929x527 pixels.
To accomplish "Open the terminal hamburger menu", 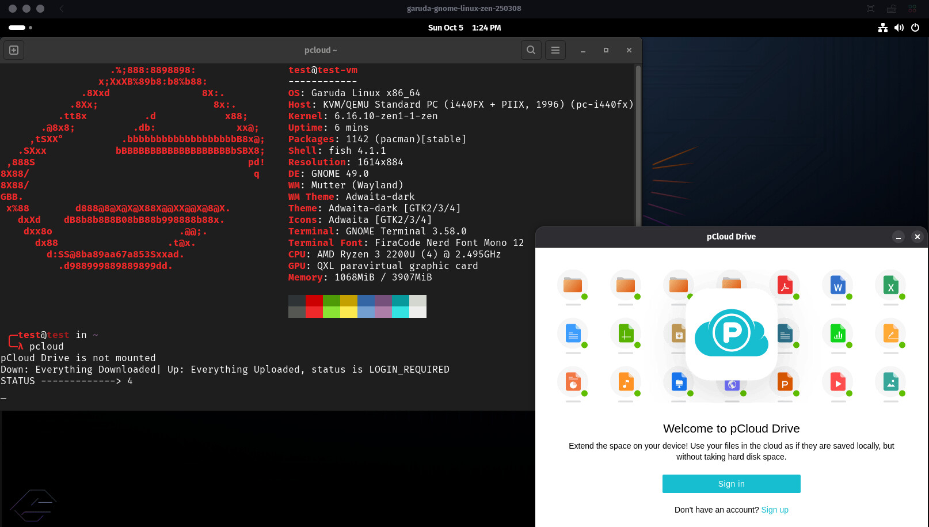I will [x=555, y=50].
